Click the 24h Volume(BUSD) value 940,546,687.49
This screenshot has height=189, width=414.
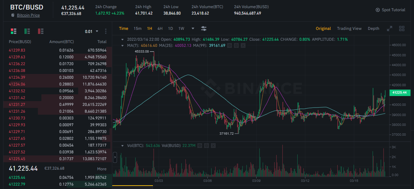pyautogui.click(x=248, y=13)
